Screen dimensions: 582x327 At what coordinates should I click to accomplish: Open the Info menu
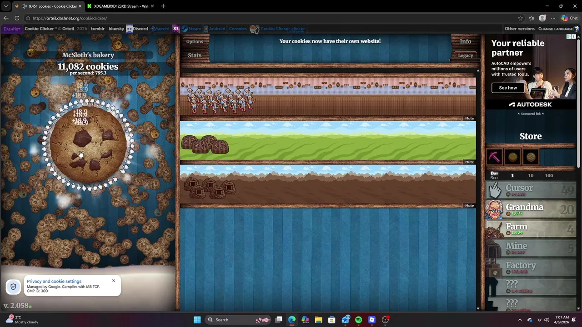pyautogui.click(x=466, y=41)
